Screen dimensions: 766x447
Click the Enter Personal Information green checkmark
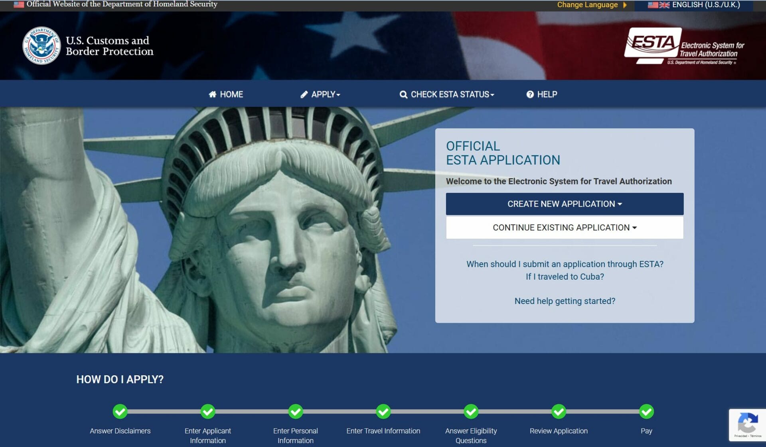[296, 412]
